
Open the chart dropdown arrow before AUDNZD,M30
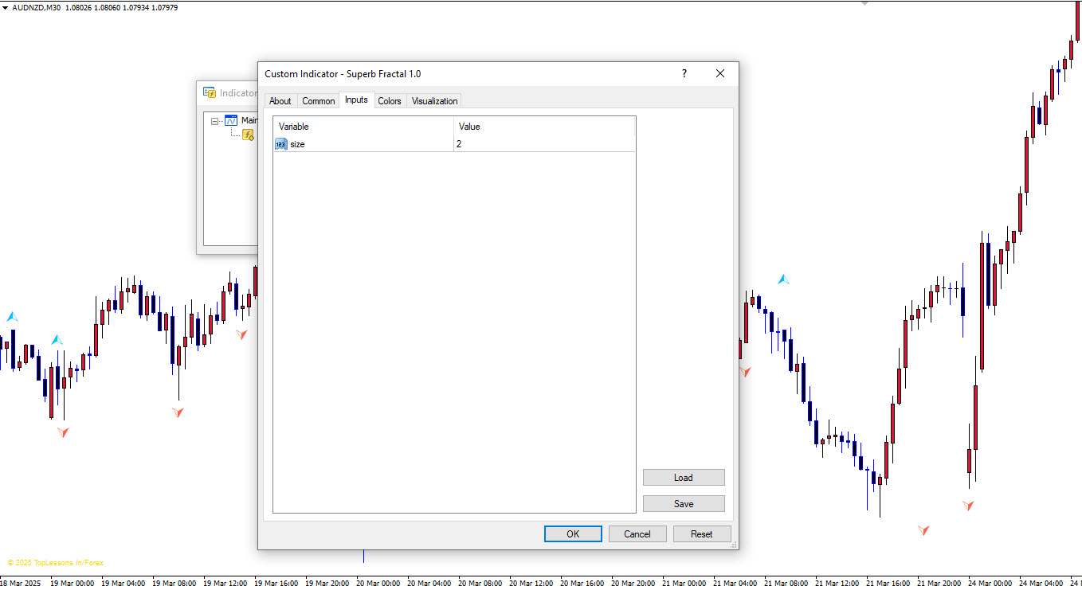pos(6,8)
